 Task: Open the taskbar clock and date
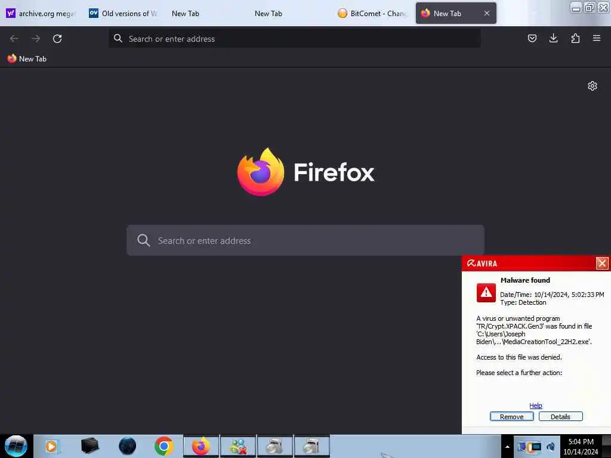coord(581,447)
